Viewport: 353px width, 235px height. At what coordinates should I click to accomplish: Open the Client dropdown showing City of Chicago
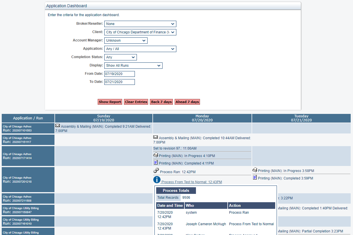[140, 32]
